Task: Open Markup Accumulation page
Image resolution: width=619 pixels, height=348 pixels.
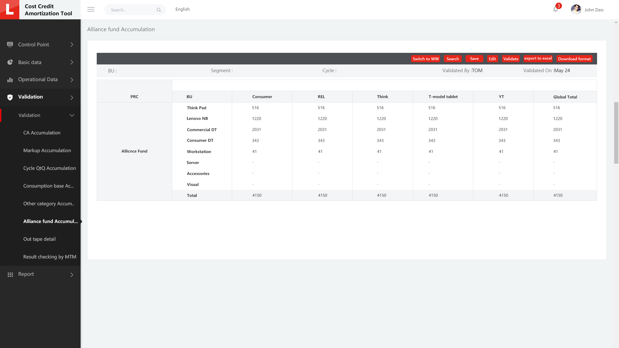Action: (47, 150)
